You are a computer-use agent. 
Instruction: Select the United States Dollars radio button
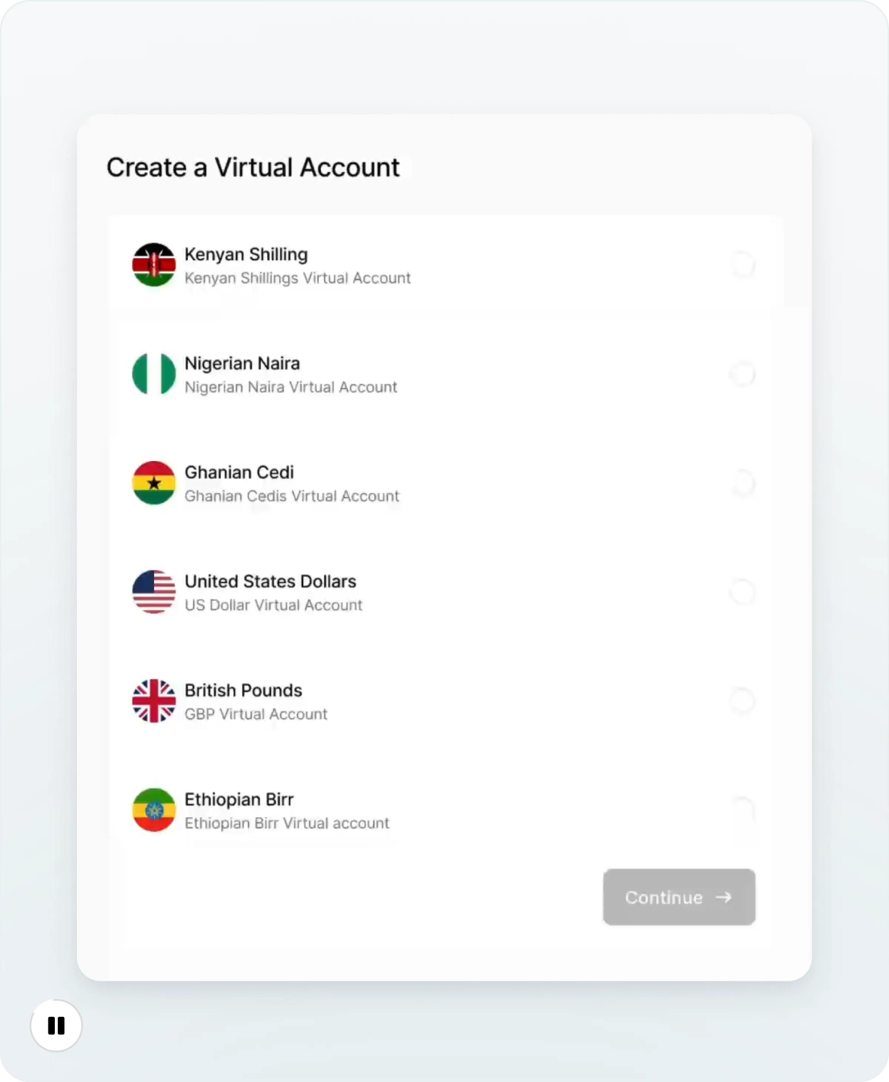(x=743, y=592)
